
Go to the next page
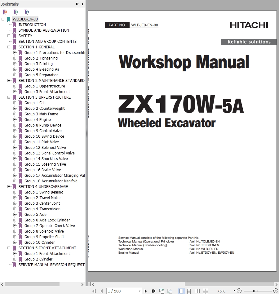(146, 291)
